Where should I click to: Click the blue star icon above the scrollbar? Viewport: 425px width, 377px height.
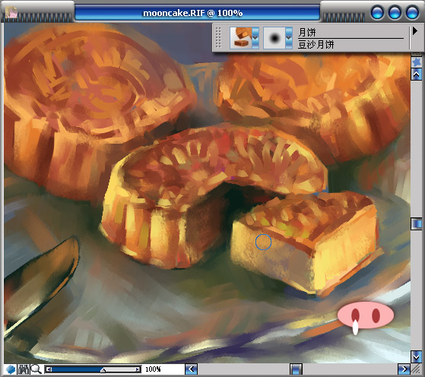(417, 62)
